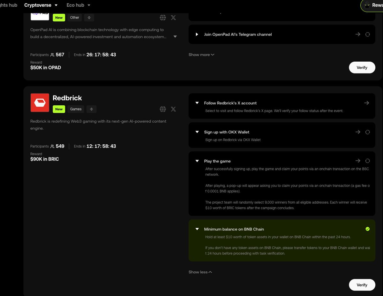Click the New tag on OpenPad AI

pyautogui.click(x=59, y=18)
